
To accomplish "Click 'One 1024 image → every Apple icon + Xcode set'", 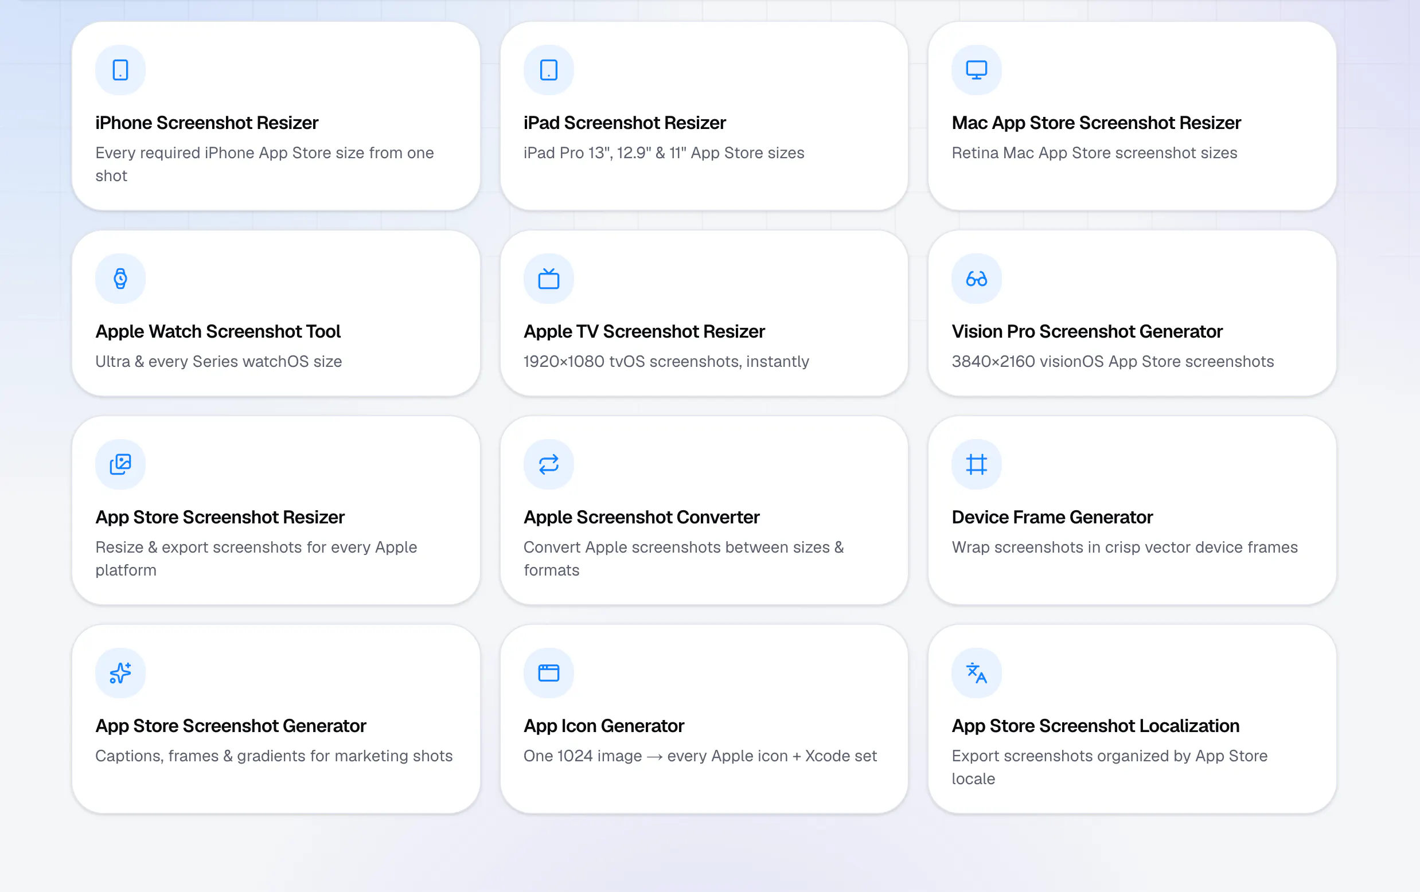I will 701,756.
